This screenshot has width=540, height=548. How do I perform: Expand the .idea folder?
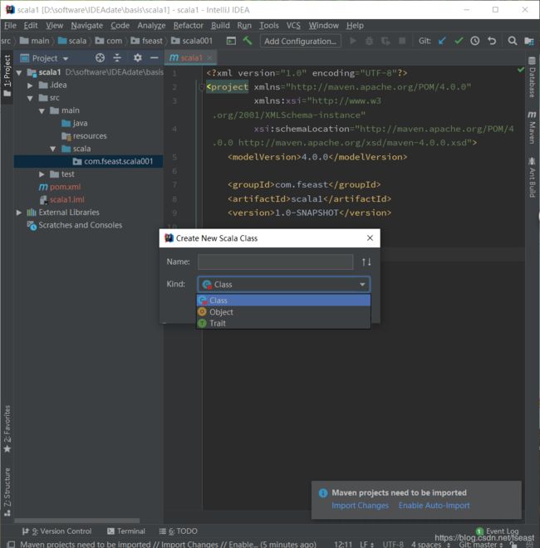[x=30, y=86]
